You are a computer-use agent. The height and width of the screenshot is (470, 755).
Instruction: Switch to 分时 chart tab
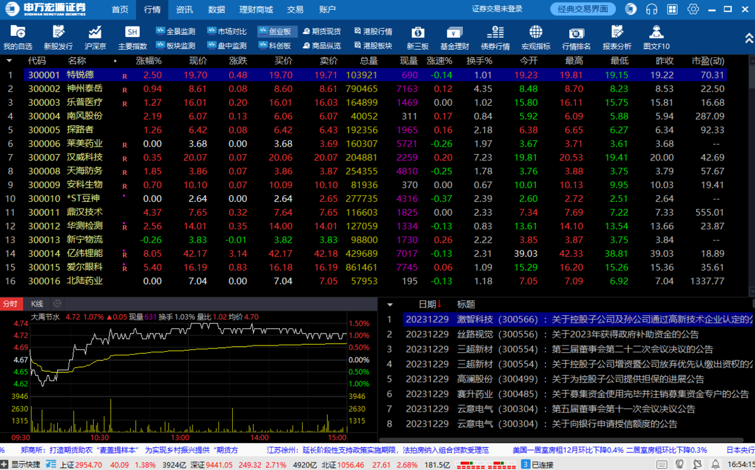(x=11, y=303)
